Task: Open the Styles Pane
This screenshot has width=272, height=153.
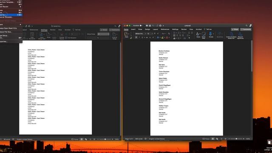Action: (204, 35)
